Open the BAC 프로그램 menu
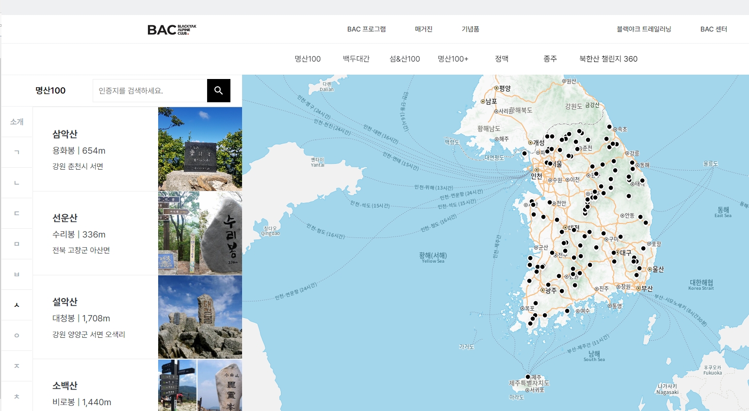This screenshot has height=411, width=749. click(x=366, y=29)
